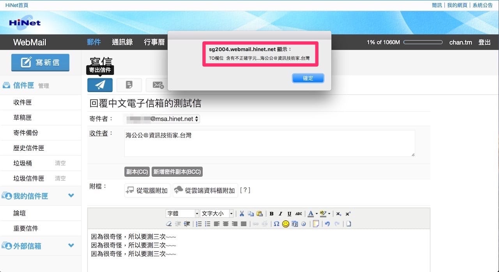Screen dimensions: 499x272
Task: Click the special character Omega icon
Action: click(x=276, y=224)
